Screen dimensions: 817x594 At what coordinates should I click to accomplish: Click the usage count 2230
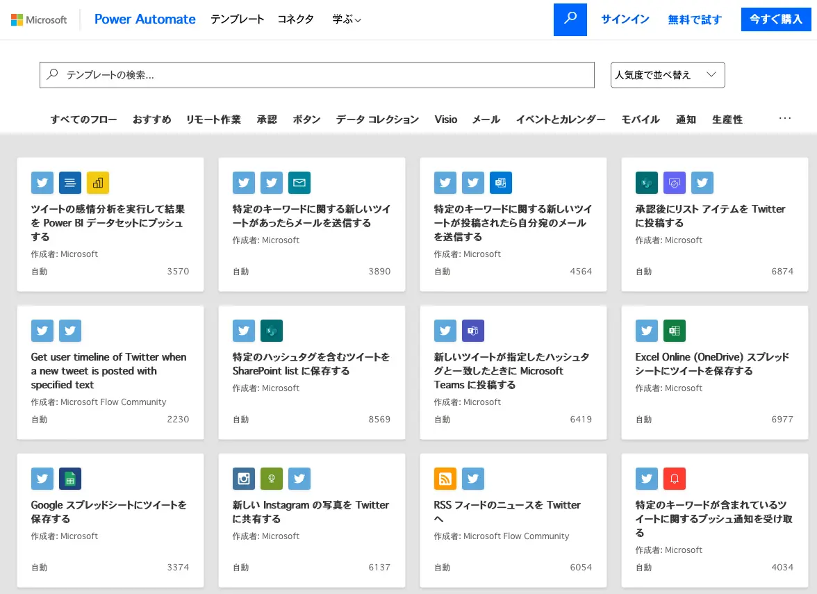(178, 420)
